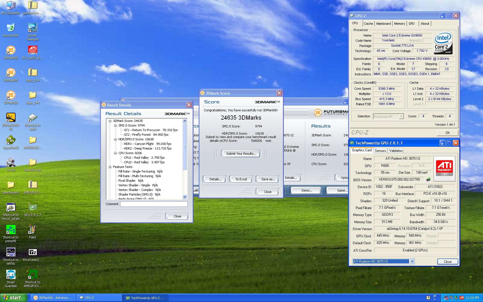The height and width of the screenshot is (302, 483).
Task: Click Submit Your Results button
Action: click(x=241, y=154)
